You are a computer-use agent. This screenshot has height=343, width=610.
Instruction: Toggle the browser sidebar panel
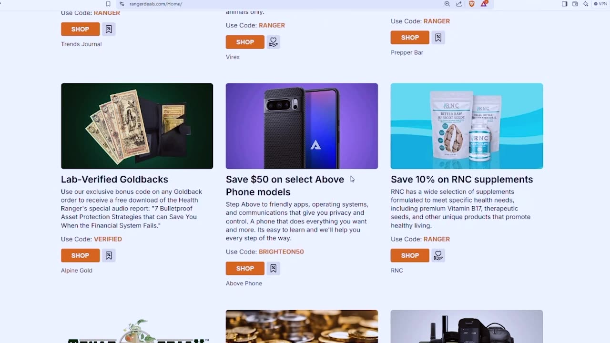(x=564, y=4)
